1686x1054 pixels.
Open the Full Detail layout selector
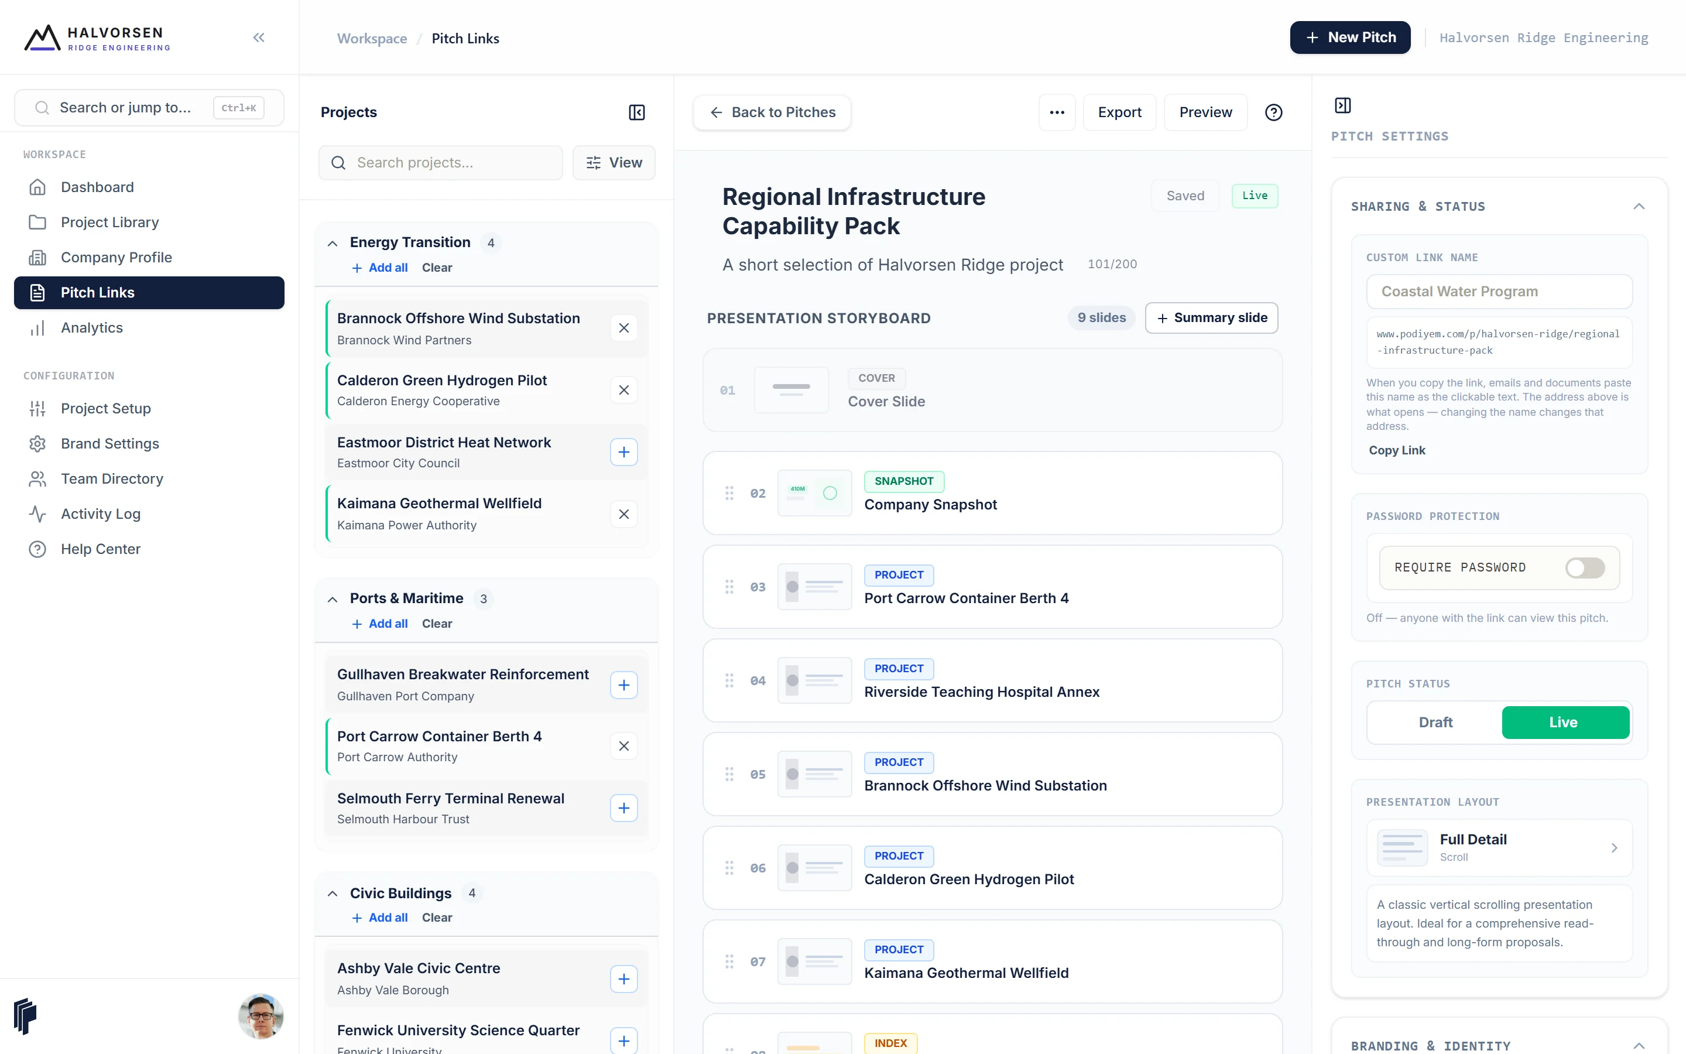click(x=1499, y=848)
